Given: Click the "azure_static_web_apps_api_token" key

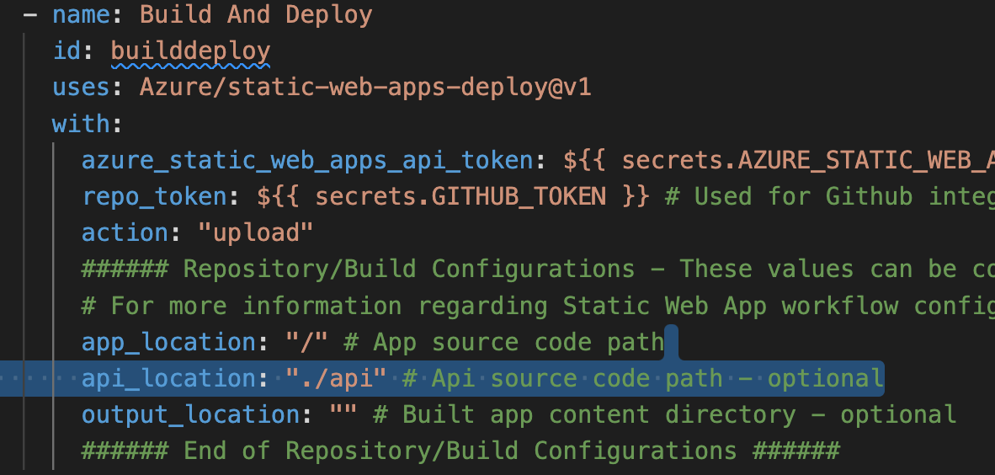Looking at the screenshot, I should tap(307, 160).
